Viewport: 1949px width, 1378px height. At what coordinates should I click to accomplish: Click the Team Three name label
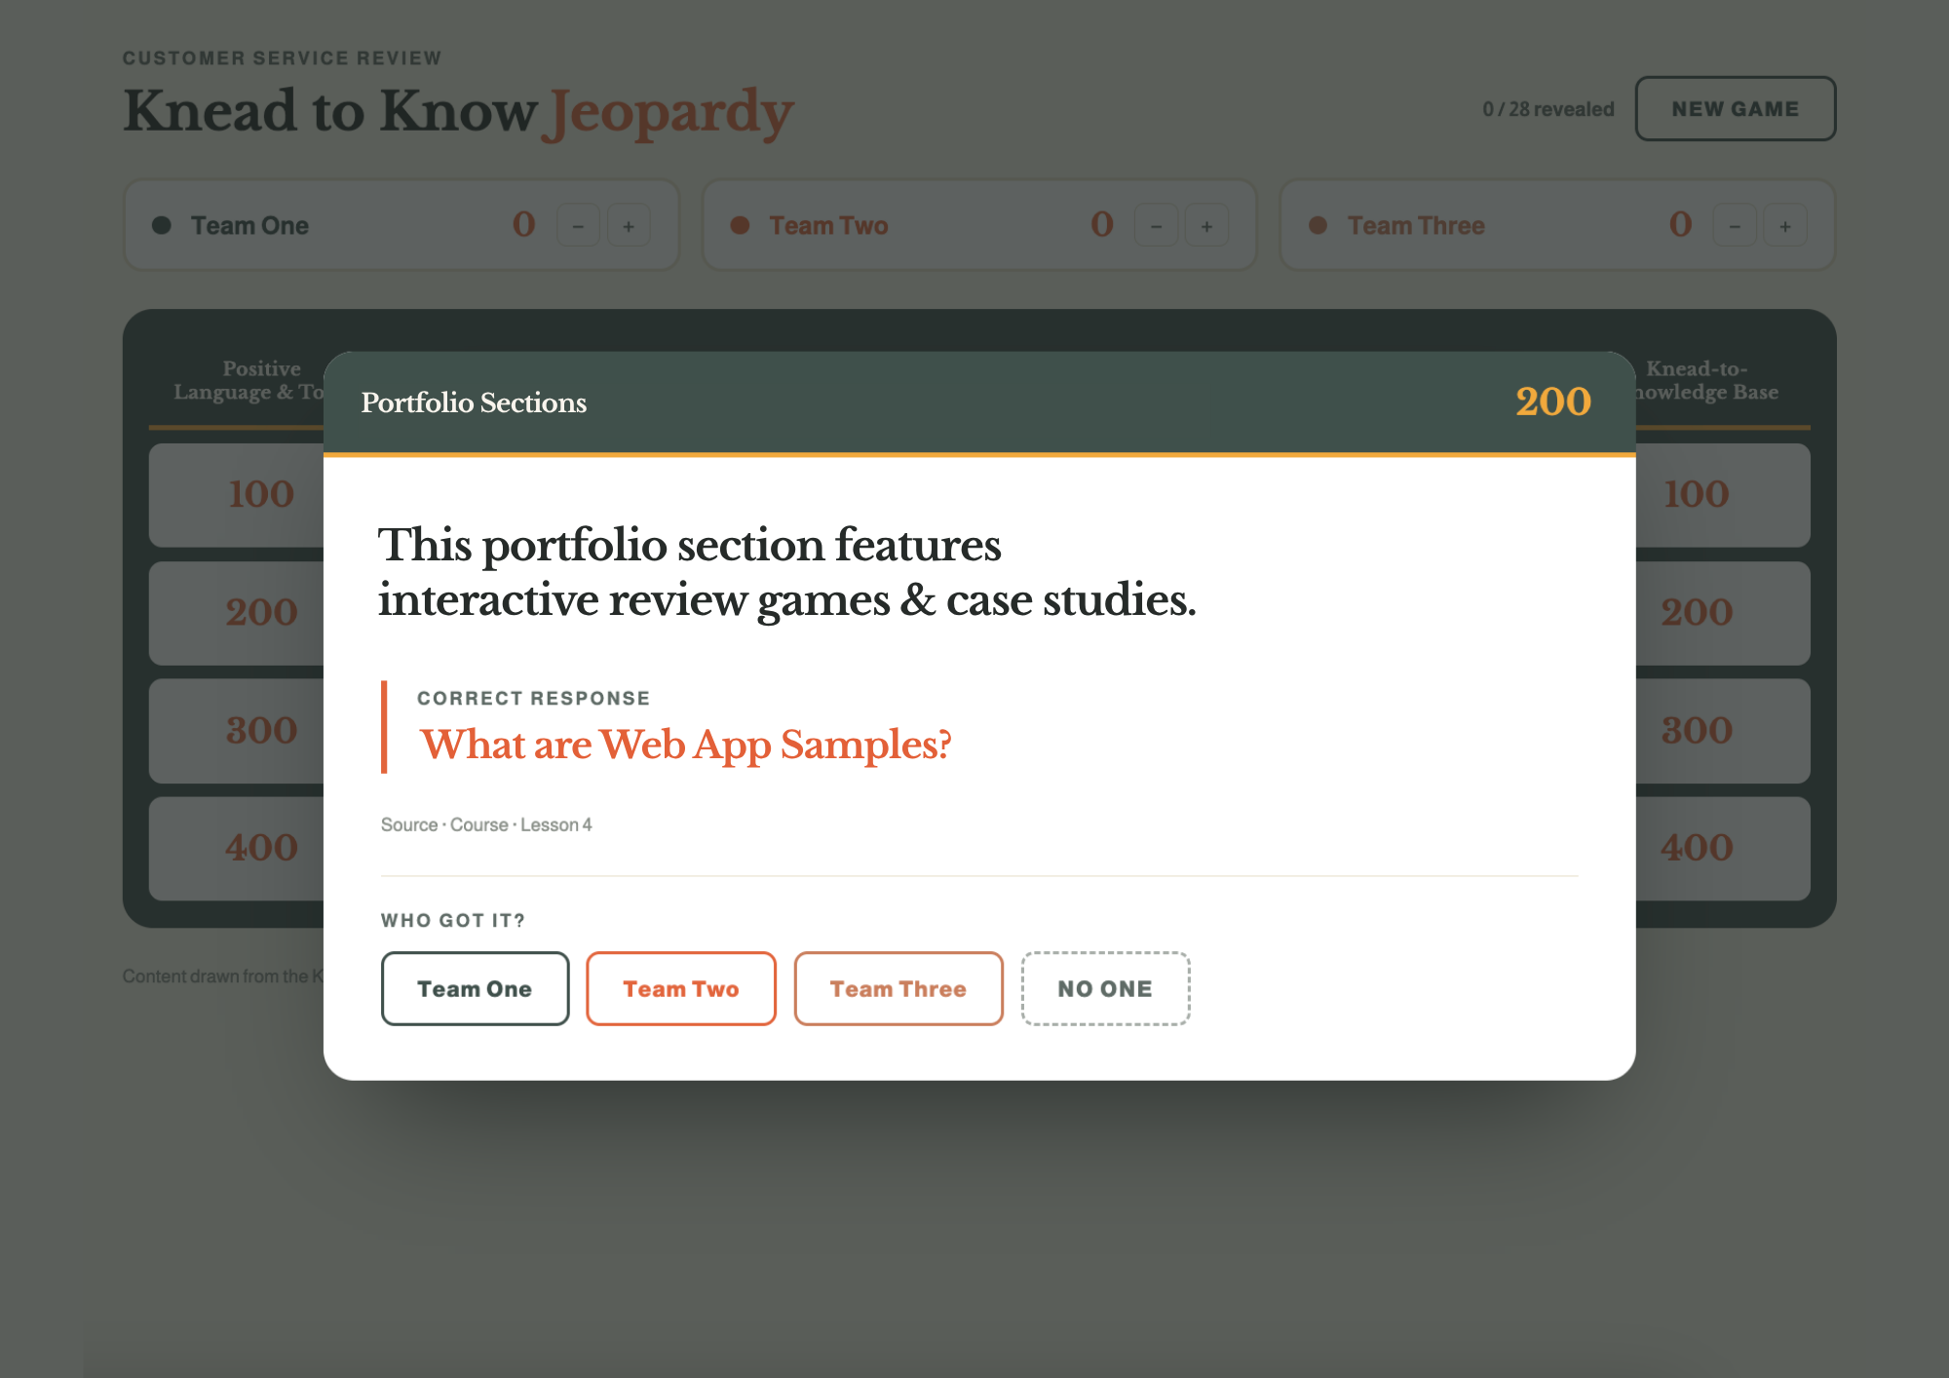click(1416, 225)
